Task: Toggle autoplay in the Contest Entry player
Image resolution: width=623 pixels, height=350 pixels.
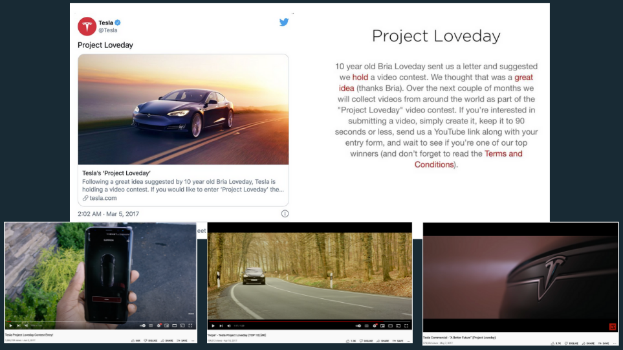Action: (143, 325)
